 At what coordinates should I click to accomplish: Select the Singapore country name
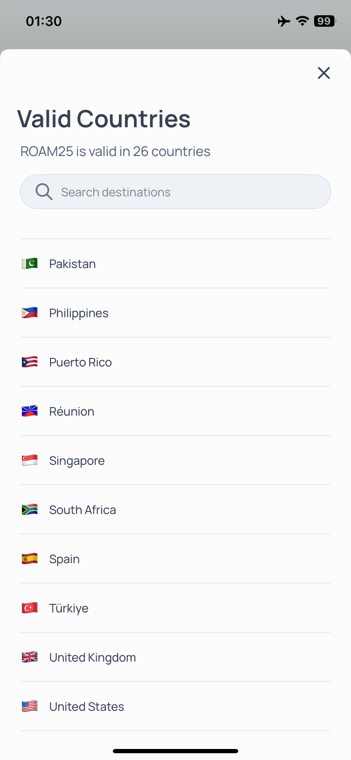[77, 461]
